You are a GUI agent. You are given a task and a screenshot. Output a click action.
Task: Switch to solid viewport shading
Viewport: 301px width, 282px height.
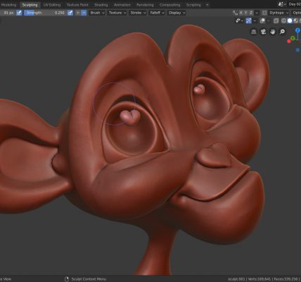[290, 21]
